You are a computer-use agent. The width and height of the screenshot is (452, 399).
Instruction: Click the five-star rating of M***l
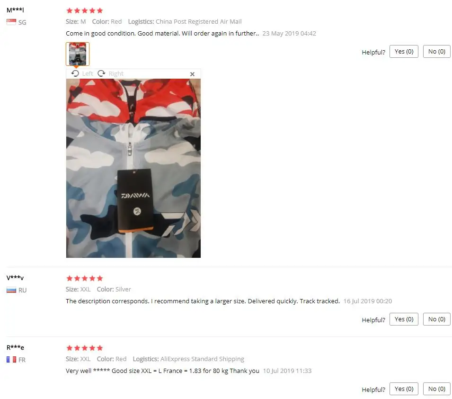[x=84, y=11]
